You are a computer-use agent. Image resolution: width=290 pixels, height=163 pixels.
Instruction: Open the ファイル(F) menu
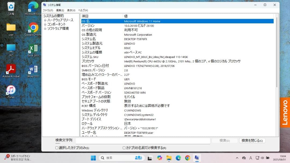coord(48,10)
